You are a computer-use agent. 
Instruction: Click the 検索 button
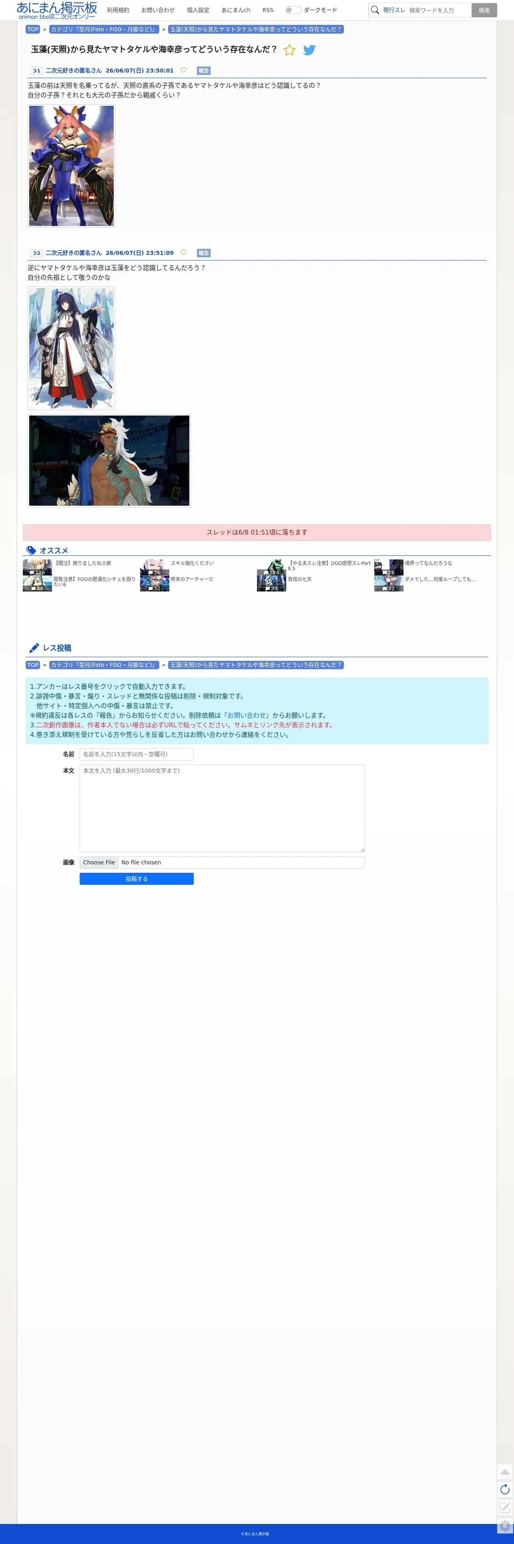point(484,10)
